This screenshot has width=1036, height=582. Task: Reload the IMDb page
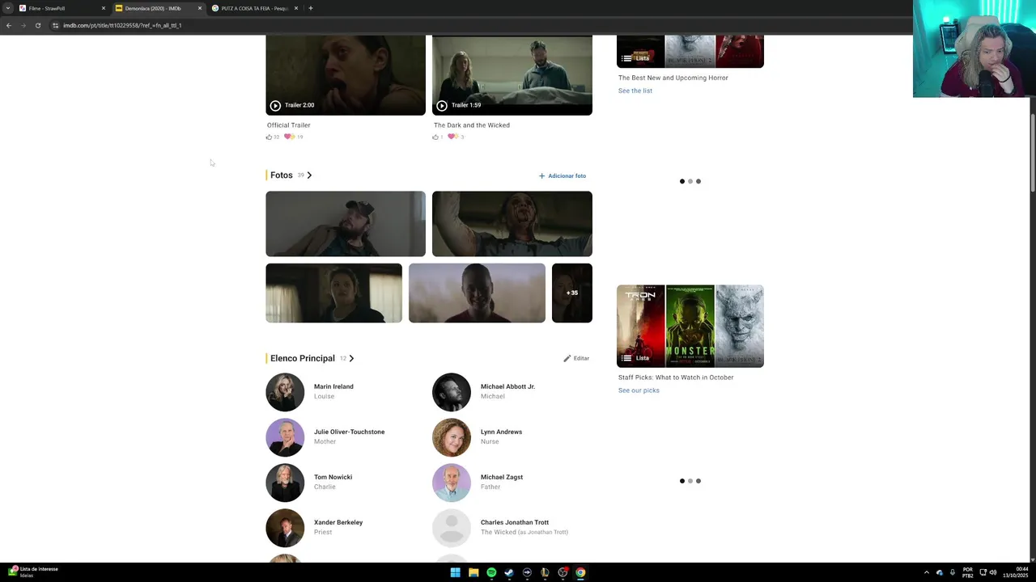(38, 25)
